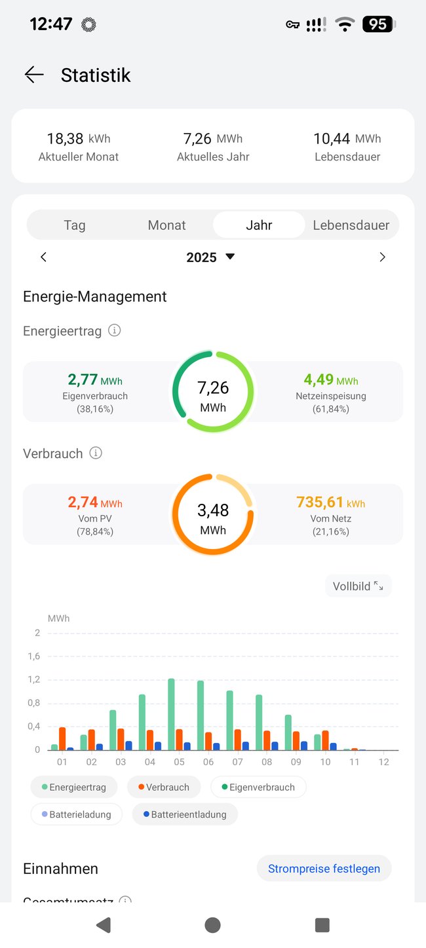
Task: Toggle the Eigenverbrauch legend entry
Action: 258,787
